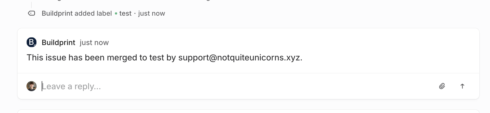Image resolution: width=490 pixels, height=113 pixels.
Task: Click your profile photo beside reply box
Action: point(32,86)
